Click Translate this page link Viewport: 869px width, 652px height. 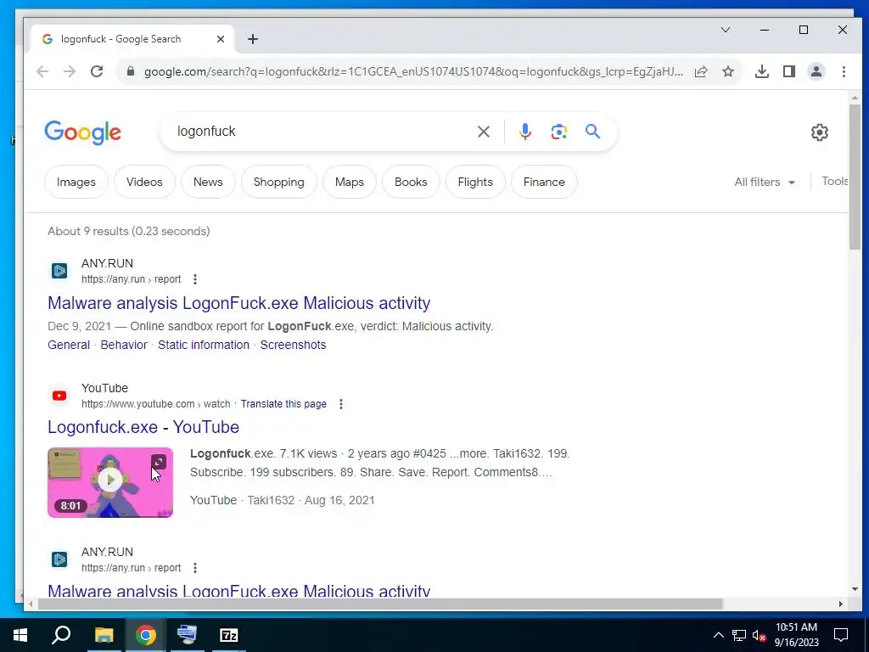click(x=283, y=404)
